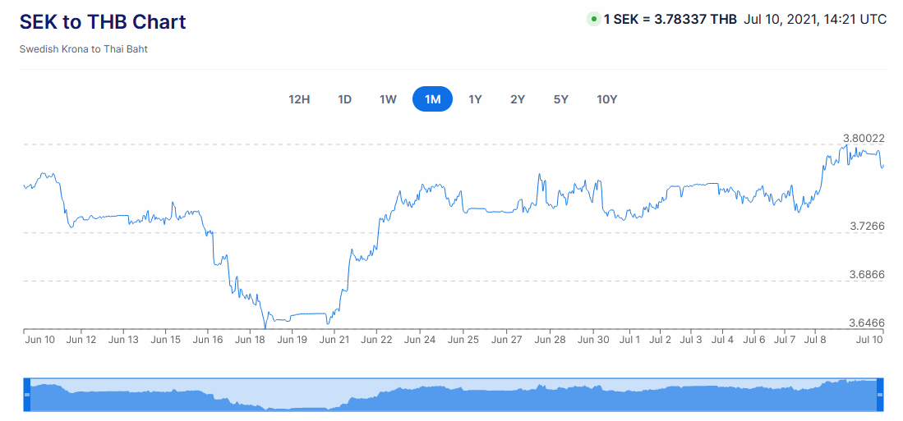Click the 3.80022 peak value label
The height and width of the screenshot is (421, 903).
pyautogui.click(x=864, y=138)
